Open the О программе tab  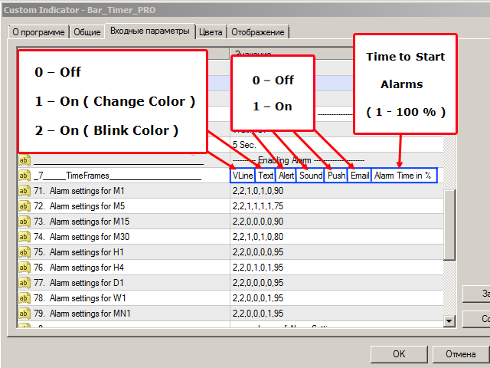point(38,32)
